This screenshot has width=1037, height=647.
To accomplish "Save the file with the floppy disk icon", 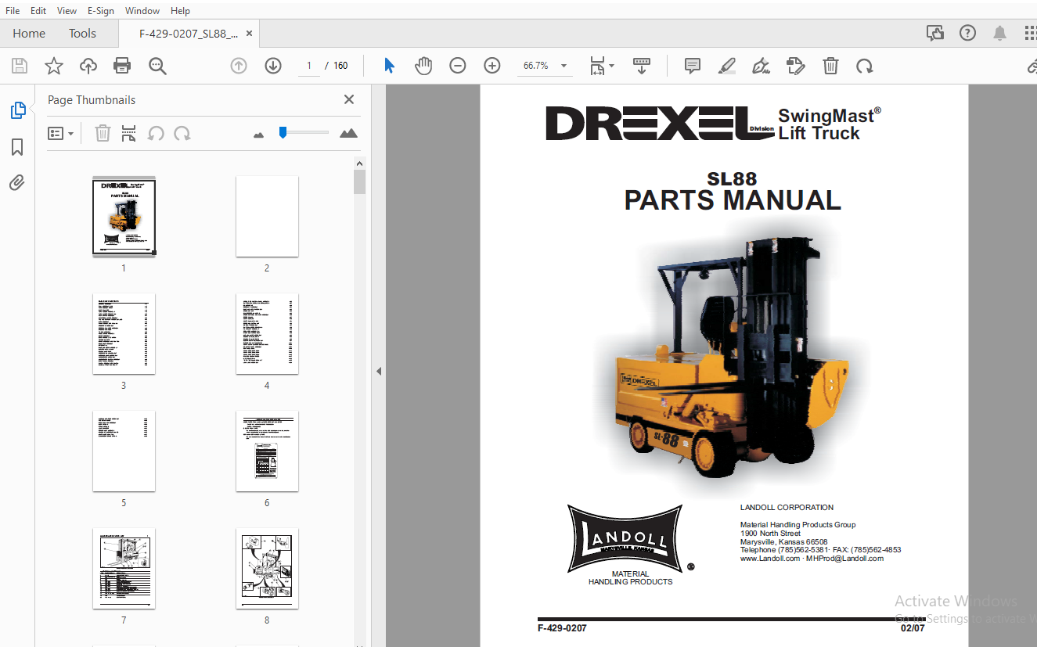I will click(20, 66).
